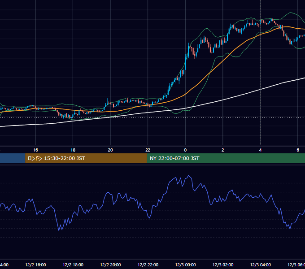The image size is (305, 269).
Task: Click the hour label 2 on the upper axis
Action: coord(223,150)
